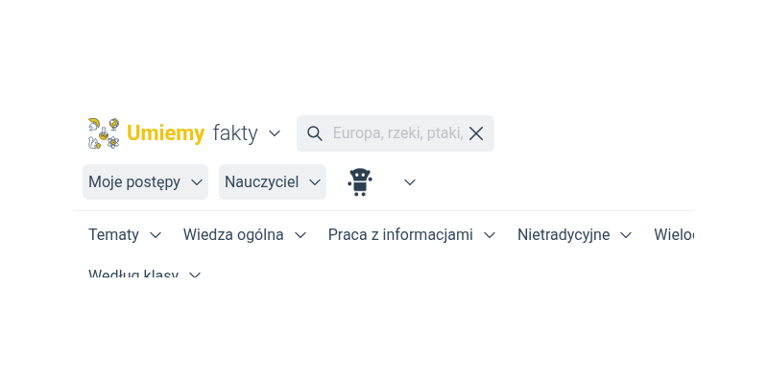Open the Nietradycyjne menu
Screen dimensions: 768x384
pyautogui.click(x=564, y=235)
